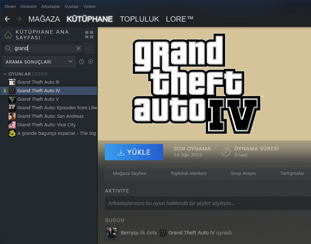Open the advanced search filter icon
311x244 pixels.
[x=89, y=48]
